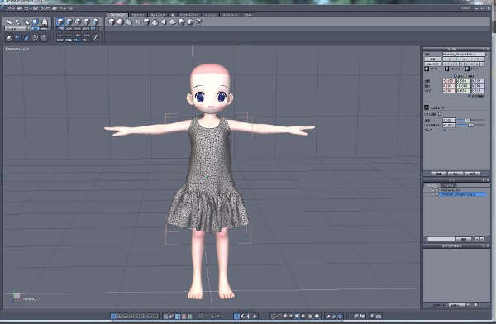Select the sphere primitive in the shape toolbar
Image resolution: width=496 pixels, height=324 pixels.
[120, 21]
